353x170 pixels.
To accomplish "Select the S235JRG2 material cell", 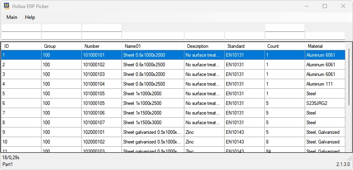I will 325,103.
